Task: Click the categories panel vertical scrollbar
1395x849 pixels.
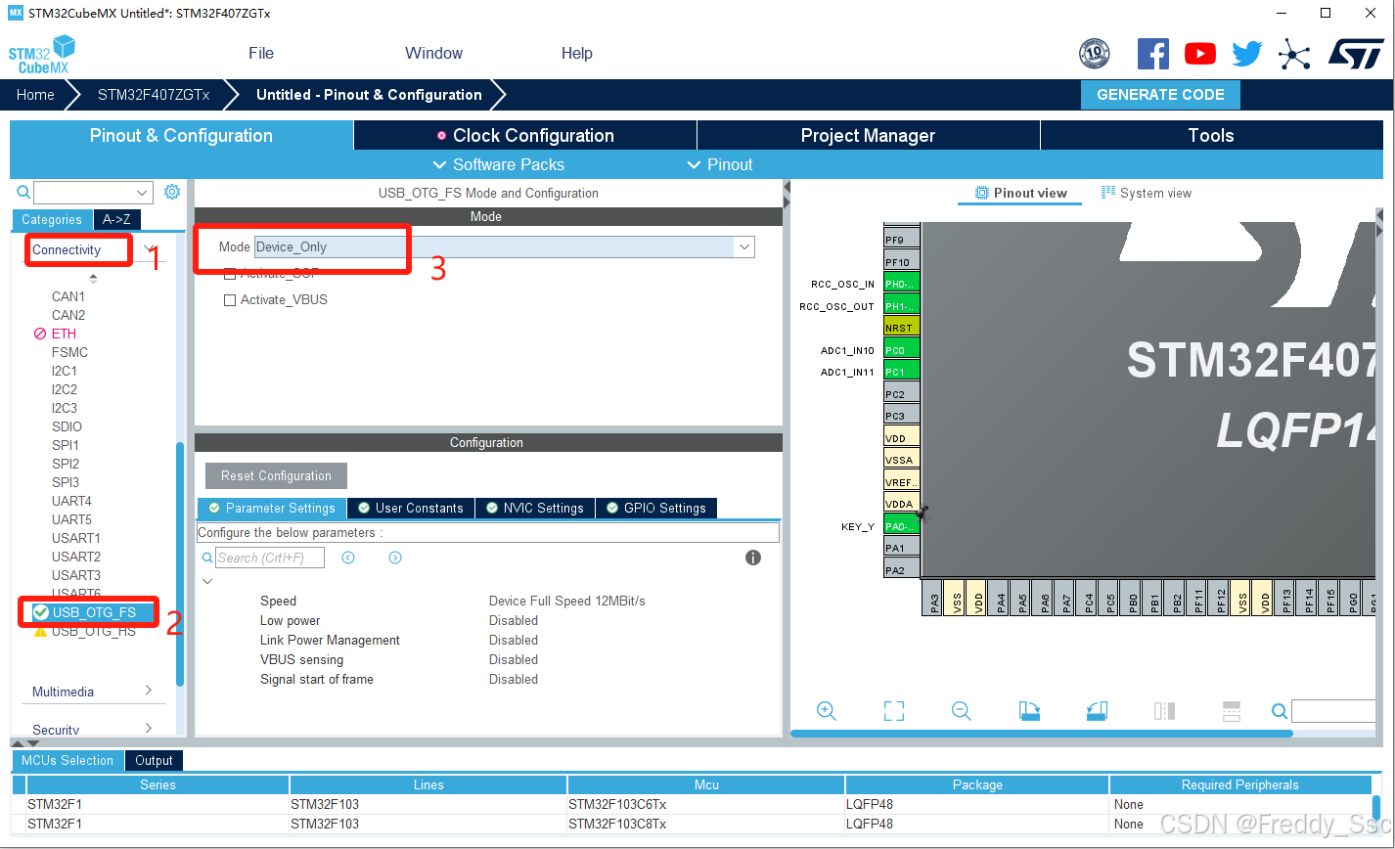Action: click(x=180, y=564)
